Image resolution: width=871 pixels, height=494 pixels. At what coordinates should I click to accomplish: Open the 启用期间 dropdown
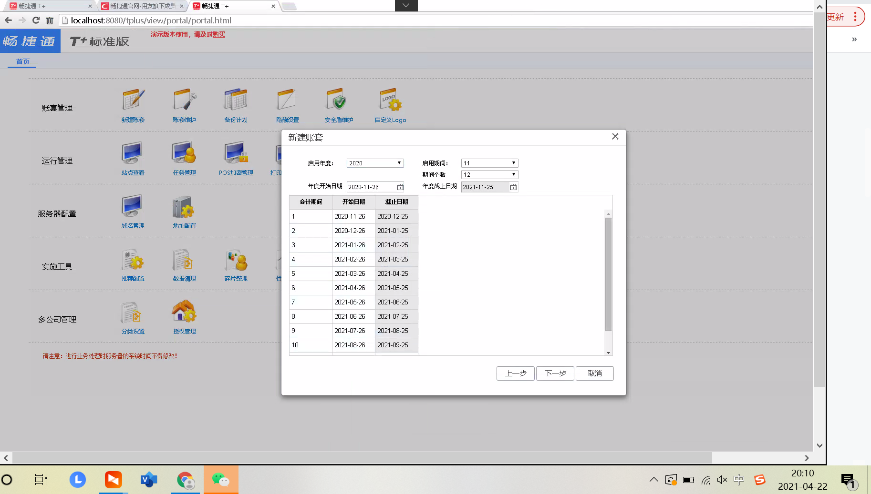[x=489, y=163]
